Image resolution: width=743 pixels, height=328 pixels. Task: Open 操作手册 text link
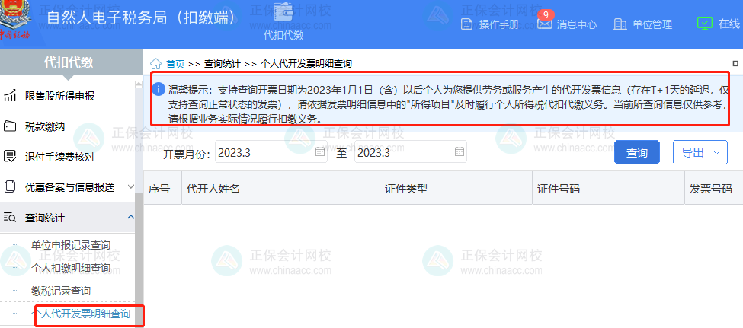[x=499, y=24]
